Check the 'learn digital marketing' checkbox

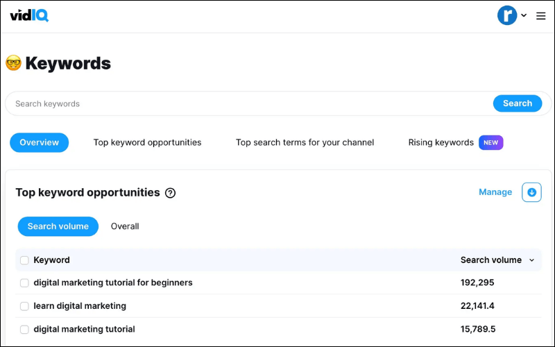(x=24, y=306)
